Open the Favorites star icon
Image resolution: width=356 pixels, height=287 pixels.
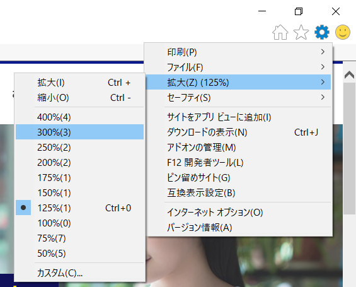[x=301, y=32]
